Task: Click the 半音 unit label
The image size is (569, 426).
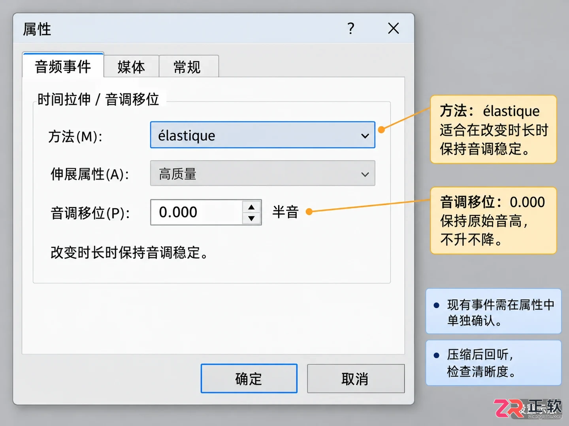Action: pos(285,212)
